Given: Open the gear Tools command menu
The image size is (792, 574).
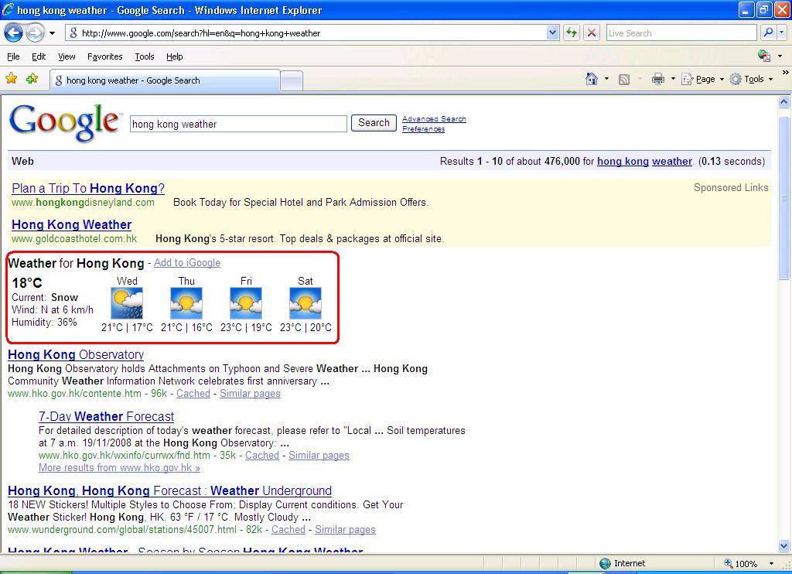Looking at the screenshot, I should (751, 79).
